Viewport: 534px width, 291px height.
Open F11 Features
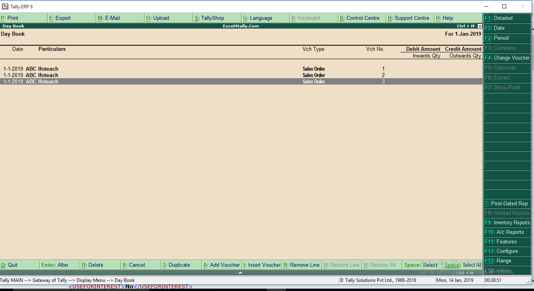[507, 242]
